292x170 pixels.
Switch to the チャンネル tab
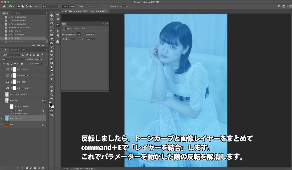pos(15,49)
